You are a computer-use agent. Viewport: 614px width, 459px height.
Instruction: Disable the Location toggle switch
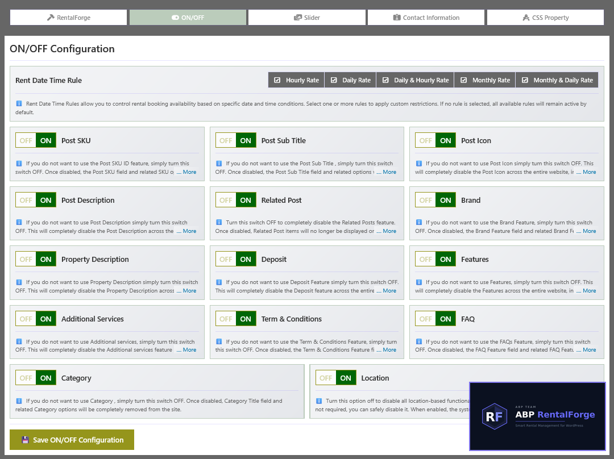[x=326, y=378]
